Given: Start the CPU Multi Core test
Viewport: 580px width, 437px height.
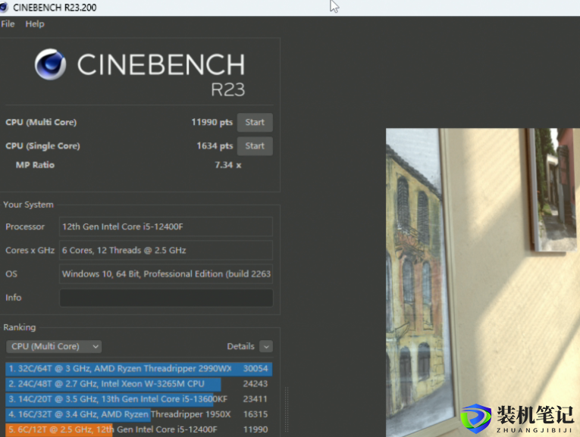Looking at the screenshot, I should tap(255, 122).
